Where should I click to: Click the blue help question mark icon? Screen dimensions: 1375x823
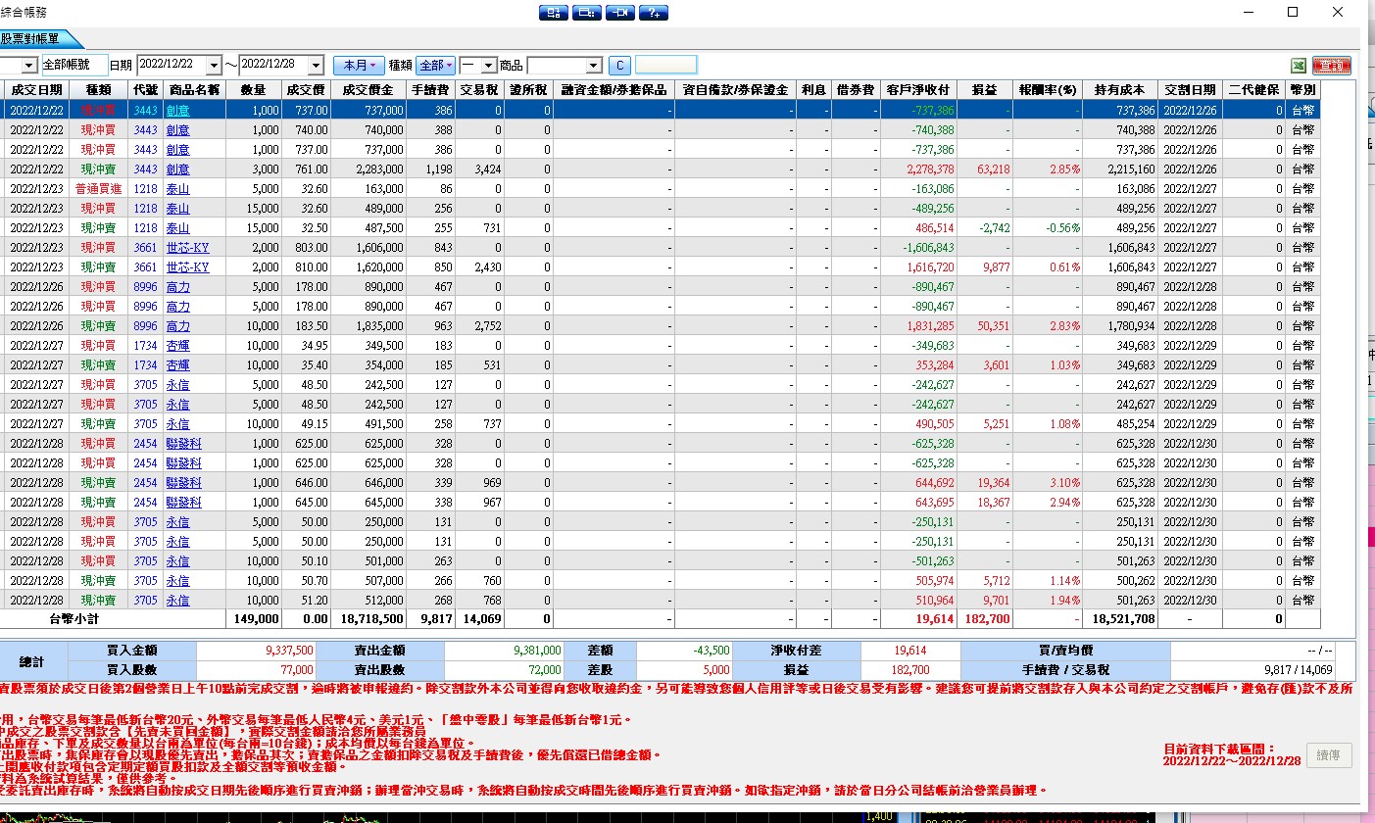(654, 13)
